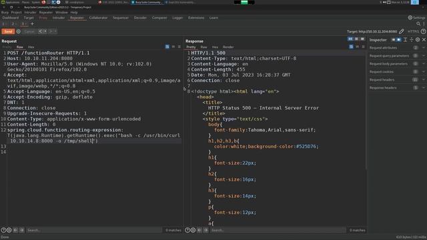The image size is (427, 240).
Task: Click the Cancel request button
Action: coord(29,31)
